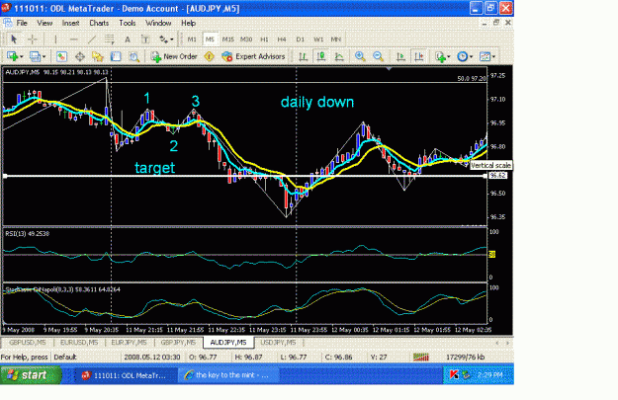Image resolution: width=618 pixels, height=400 pixels.
Task: Select the Horizontal Line drawing tool
Action: 73,39
